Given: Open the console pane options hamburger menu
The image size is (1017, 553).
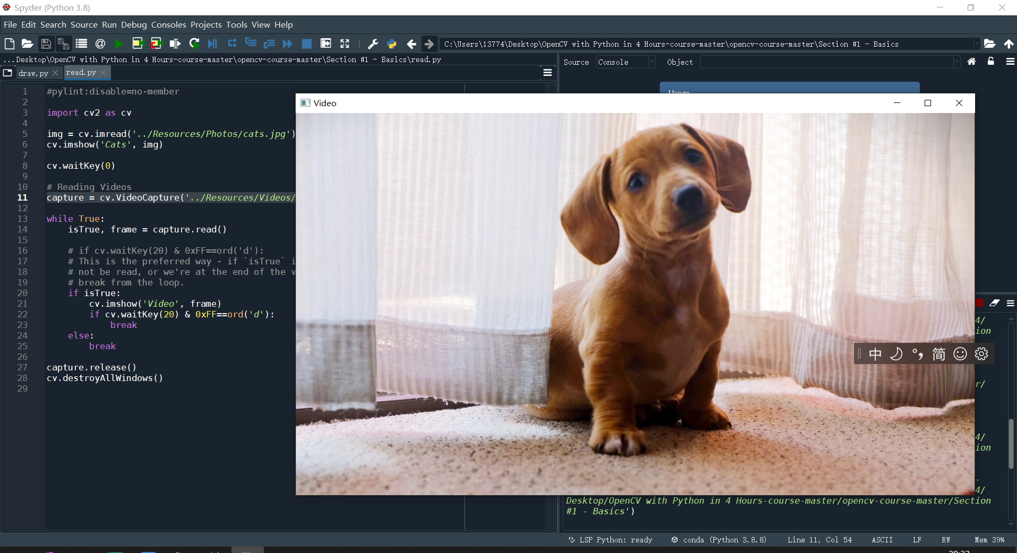Looking at the screenshot, I should pyautogui.click(x=1010, y=303).
